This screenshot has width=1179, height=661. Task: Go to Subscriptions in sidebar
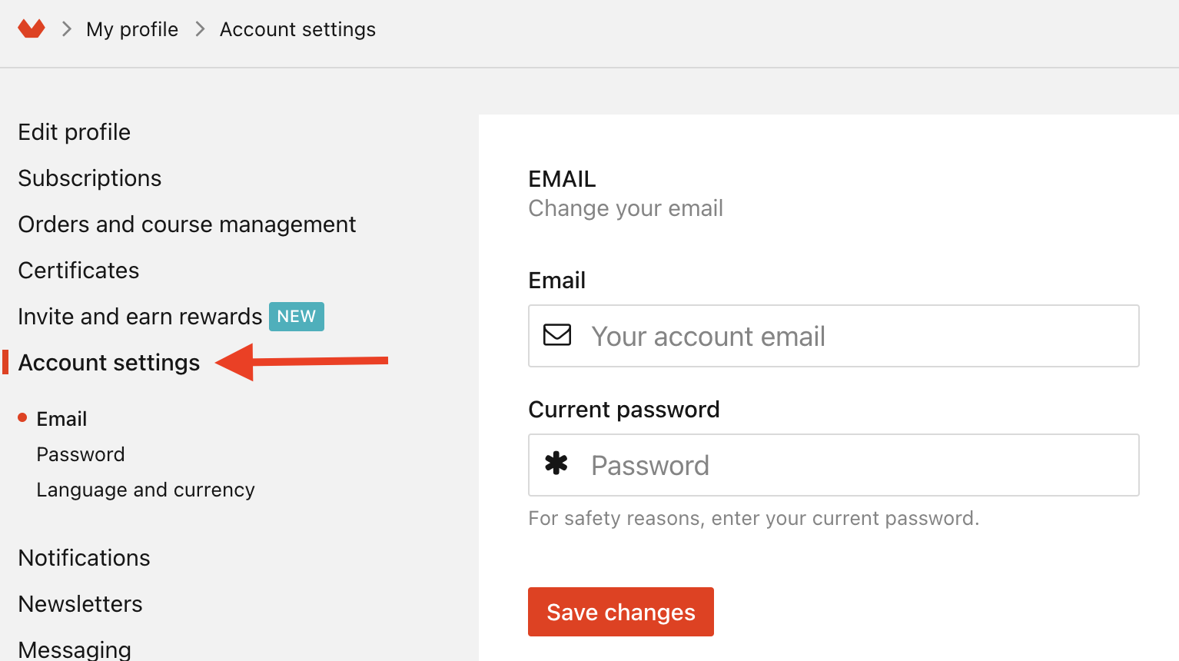click(90, 178)
